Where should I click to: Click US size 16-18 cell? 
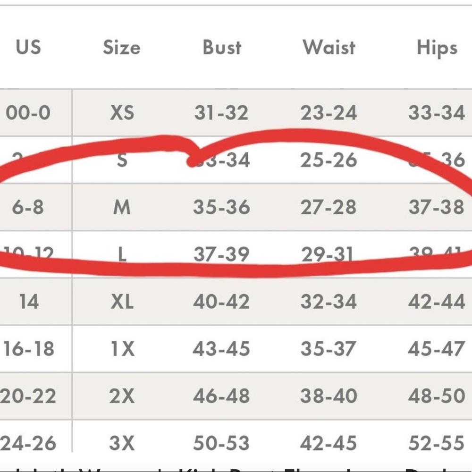[x=29, y=349]
